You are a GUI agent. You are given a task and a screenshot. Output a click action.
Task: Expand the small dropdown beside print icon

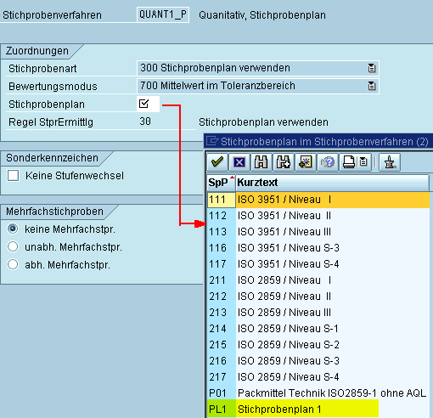[x=363, y=162]
